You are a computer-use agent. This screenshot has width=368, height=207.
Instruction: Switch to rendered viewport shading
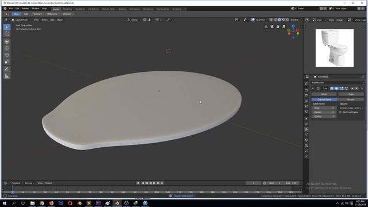point(287,20)
